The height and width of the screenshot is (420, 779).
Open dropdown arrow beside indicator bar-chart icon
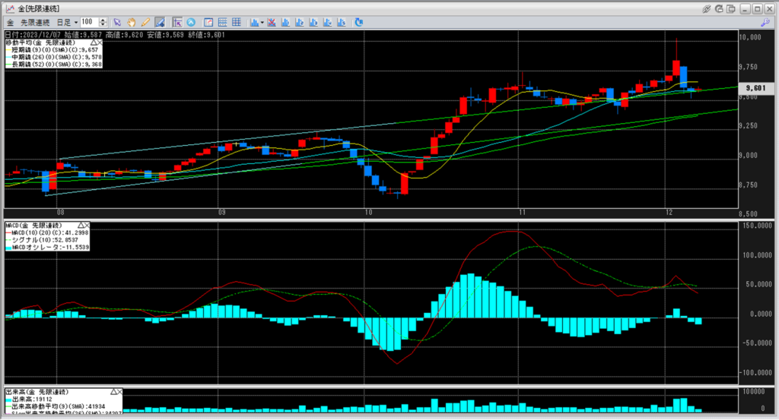pos(262,22)
